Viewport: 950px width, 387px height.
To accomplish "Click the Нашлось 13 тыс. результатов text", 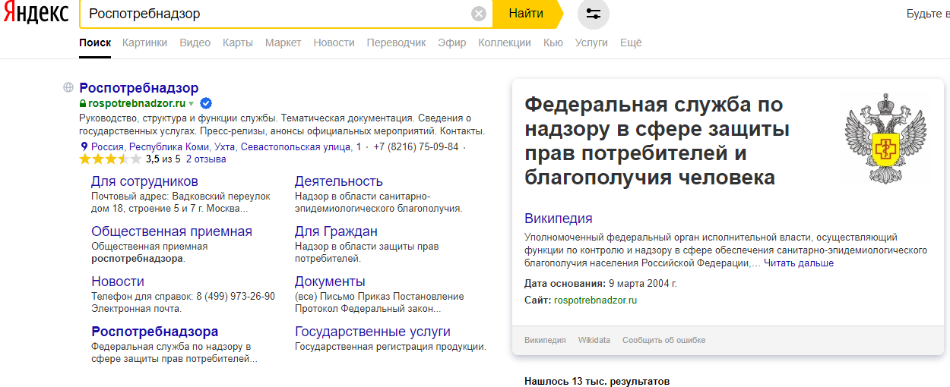I will pos(597,381).
